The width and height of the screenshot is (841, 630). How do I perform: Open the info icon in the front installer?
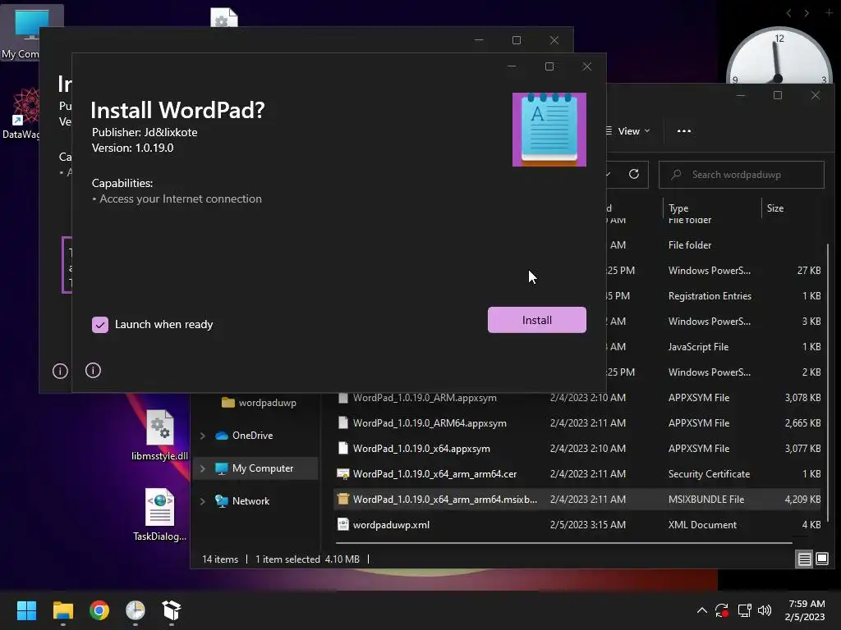tap(93, 370)
